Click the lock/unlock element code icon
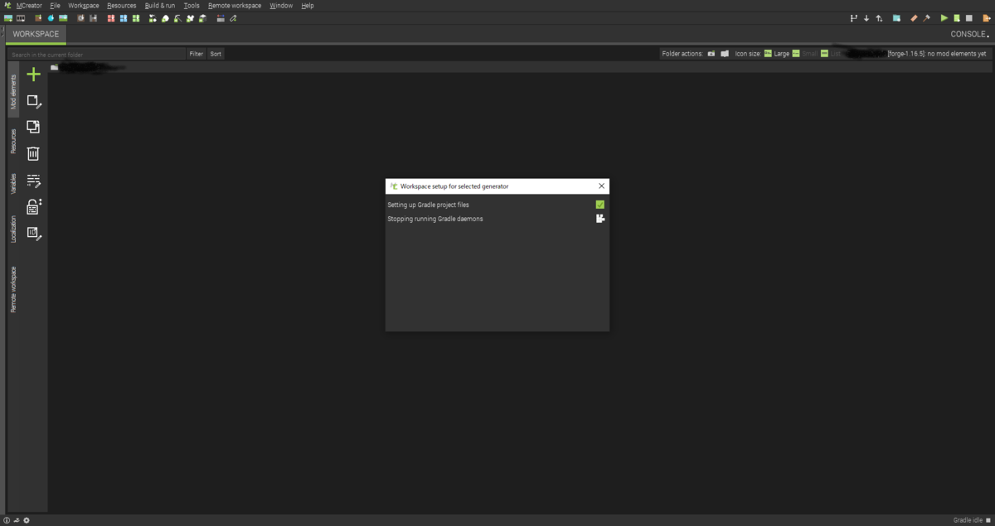This screenshot has width=995, height=526. [x=33, y=206]
